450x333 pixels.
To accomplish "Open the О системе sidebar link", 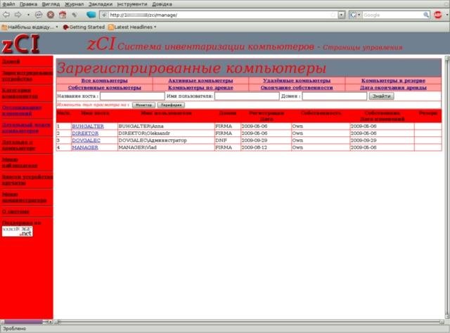I will point(15,211).
